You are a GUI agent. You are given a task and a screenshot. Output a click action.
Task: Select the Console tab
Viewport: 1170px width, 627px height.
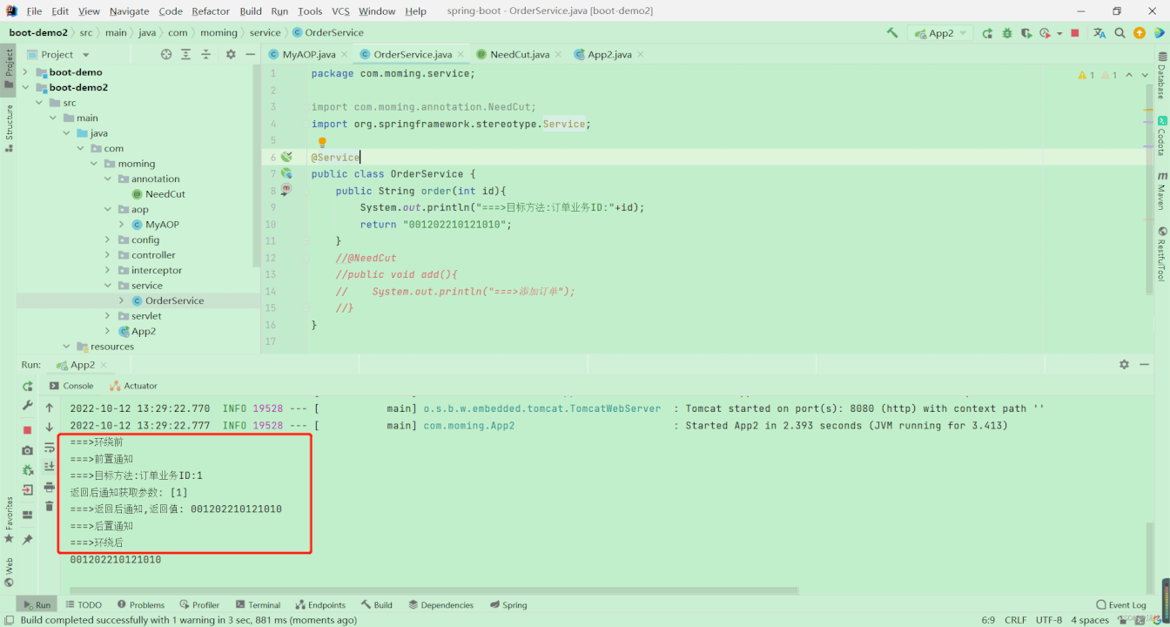coord(71,386)
